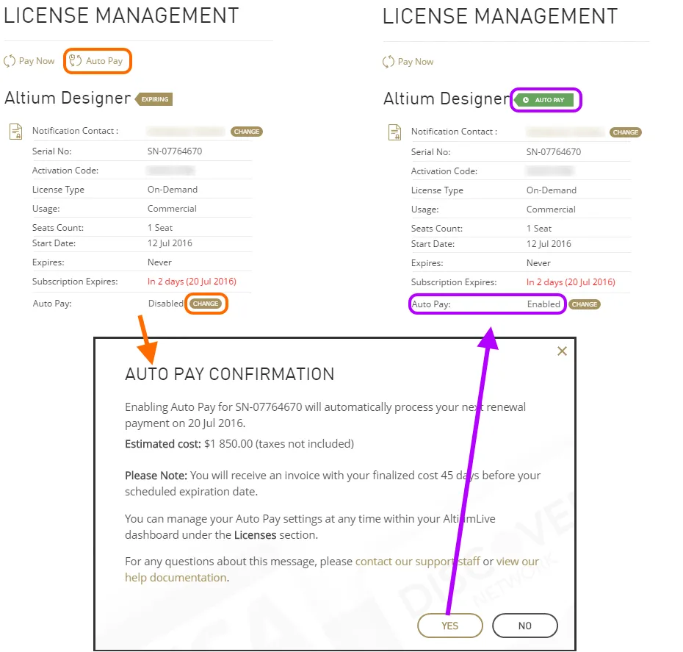Click CHANGE next to Auto Pay Disabled
Screen dimensions: 683x652
tap(206, 304)
